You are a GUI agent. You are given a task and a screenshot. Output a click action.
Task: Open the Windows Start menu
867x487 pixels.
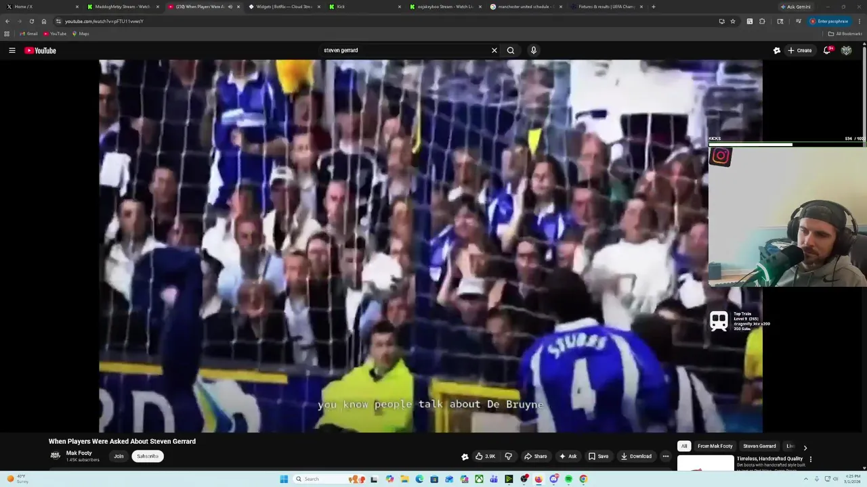(x=284, y=479)
